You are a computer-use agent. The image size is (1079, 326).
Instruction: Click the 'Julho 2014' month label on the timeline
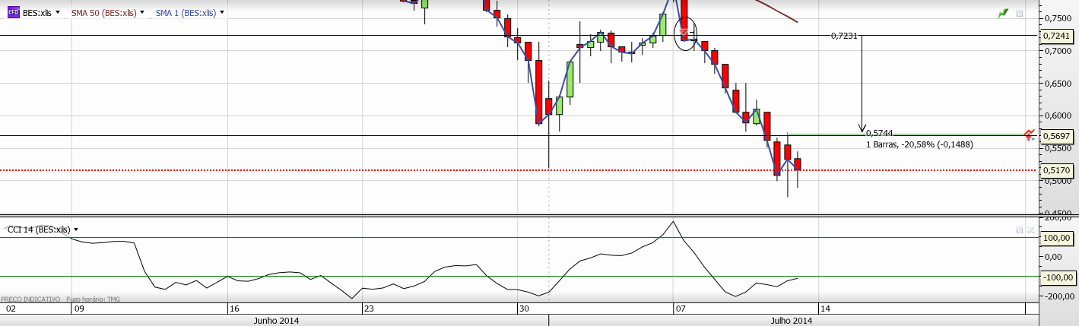pyautogui.click(x=791, y=321)
